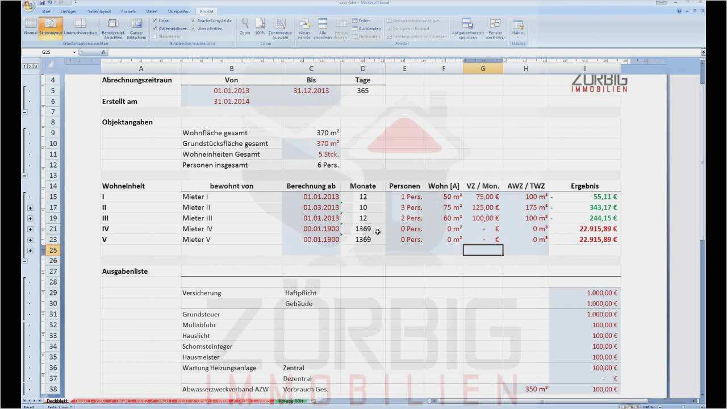Show outline level 2 rows
This screenshot has width=727, height=409.
coord(30,66)
